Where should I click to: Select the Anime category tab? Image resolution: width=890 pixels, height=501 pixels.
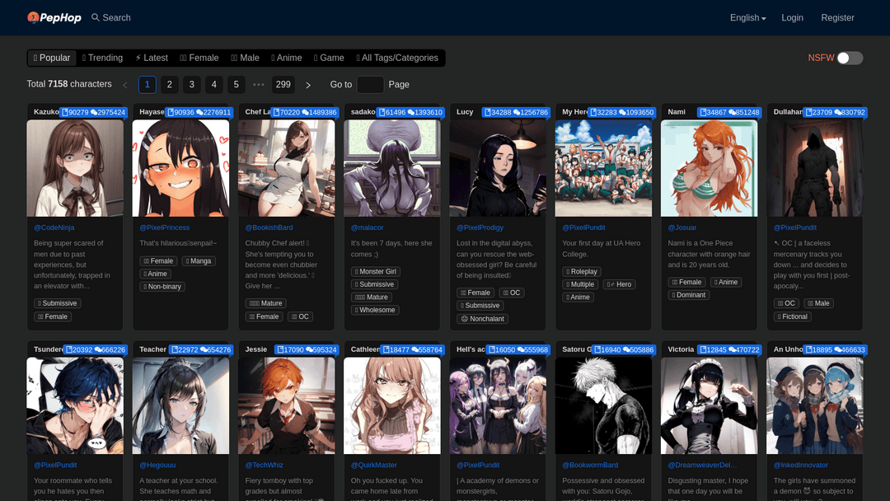(287, 58)
